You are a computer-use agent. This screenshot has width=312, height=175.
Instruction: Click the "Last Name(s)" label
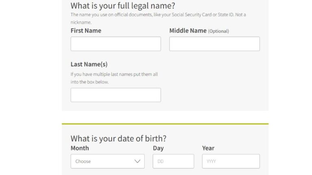point(89,64)
